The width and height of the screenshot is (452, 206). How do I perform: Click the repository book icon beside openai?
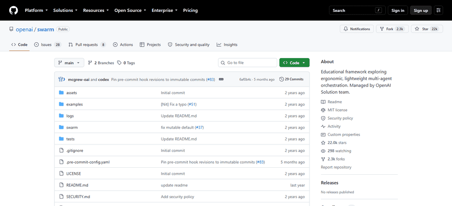pyautogui.click(x=11, y=29)
